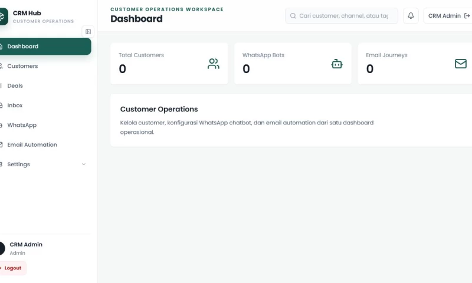
Task: Click the Customer Operations heading
Action: coord(159,109)
